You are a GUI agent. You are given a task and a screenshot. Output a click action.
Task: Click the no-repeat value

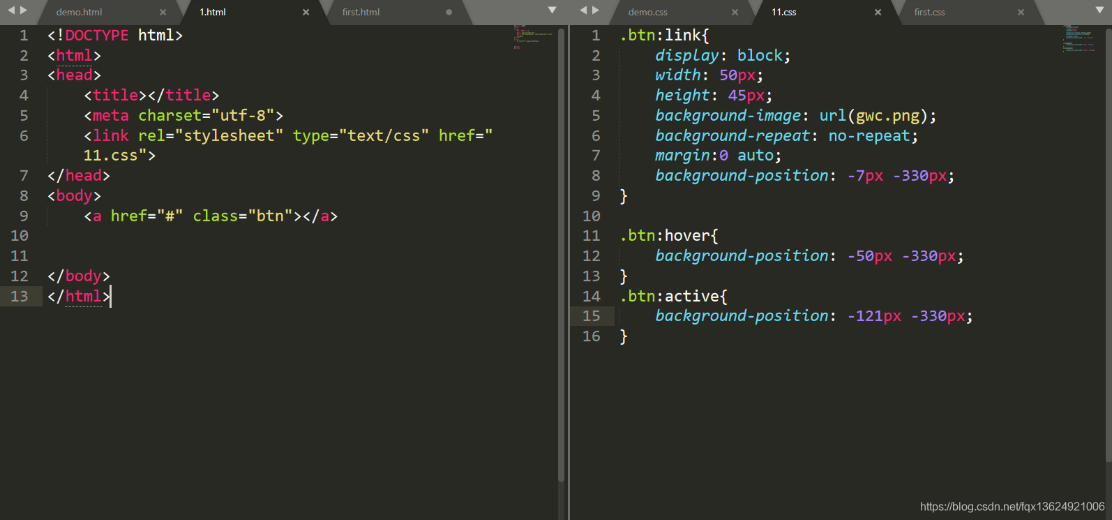(869, 135)
